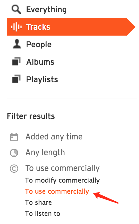
Task: Show Playlists search results
Action: point(42,79)
